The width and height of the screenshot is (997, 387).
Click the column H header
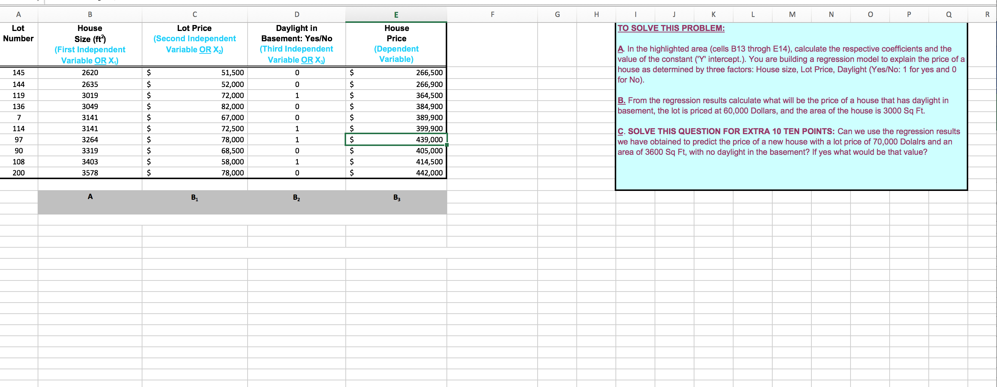click(596, 15)
